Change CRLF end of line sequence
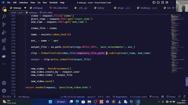The image size is (188, 105). (108, 97)
